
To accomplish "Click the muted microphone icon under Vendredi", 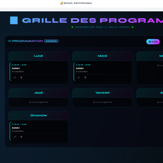I will click(x=94, y=102).
